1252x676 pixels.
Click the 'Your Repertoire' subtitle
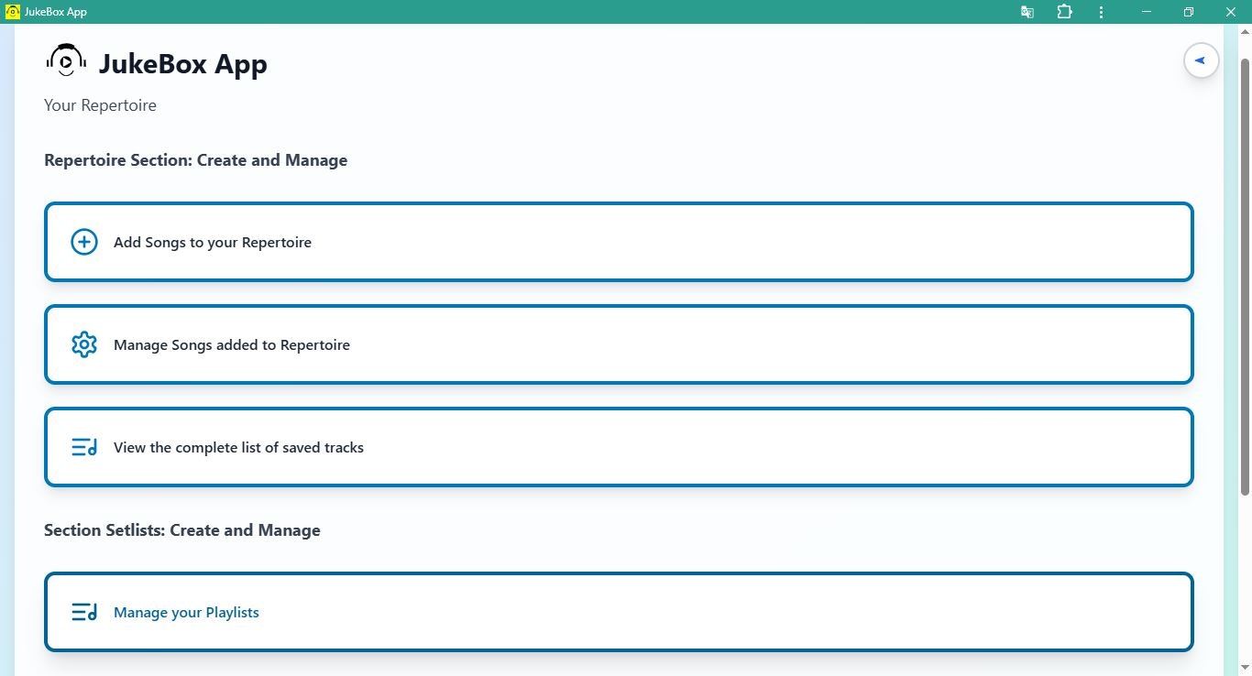click(x=100, y=105)
